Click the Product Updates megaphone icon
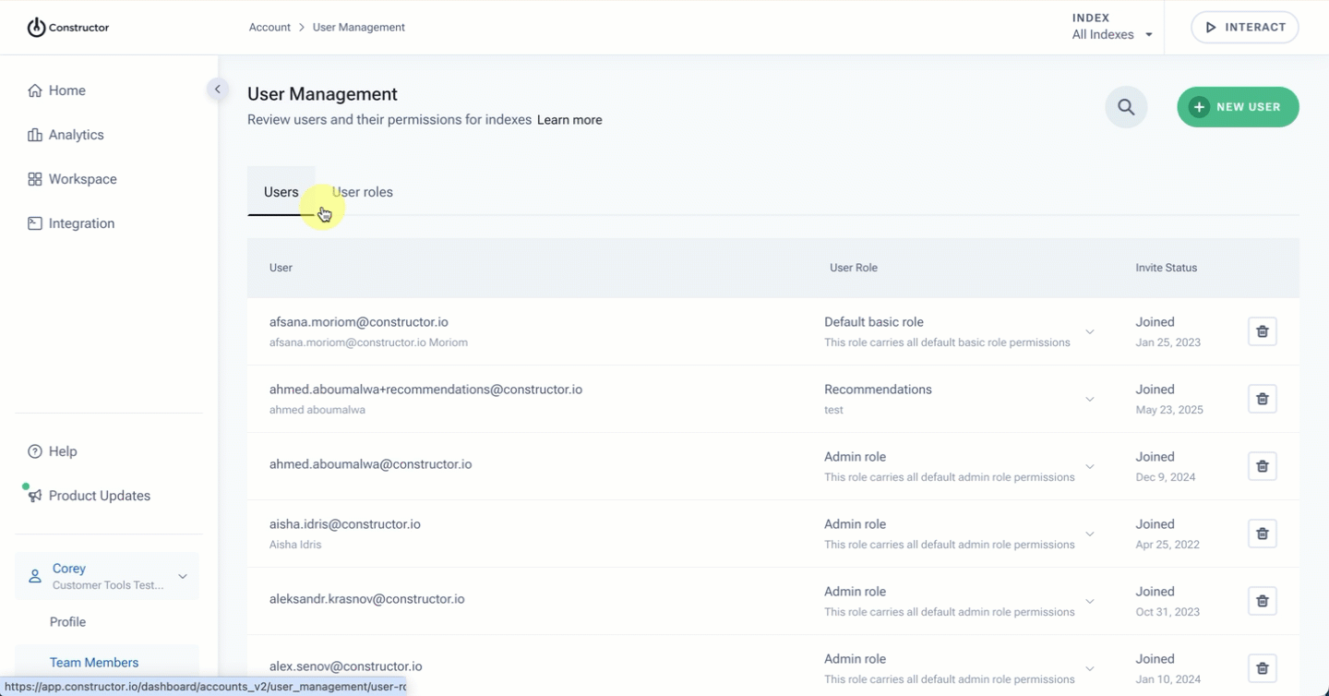The image size is (1329, 696). (x=35, y=496)
